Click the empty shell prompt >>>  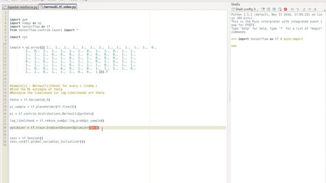(234, 46)
